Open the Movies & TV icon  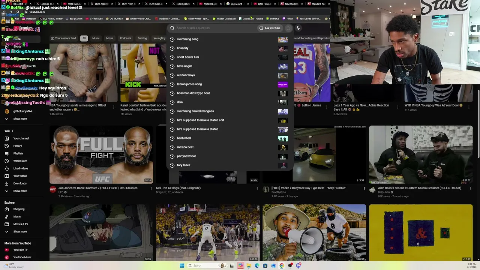point(6,224)
